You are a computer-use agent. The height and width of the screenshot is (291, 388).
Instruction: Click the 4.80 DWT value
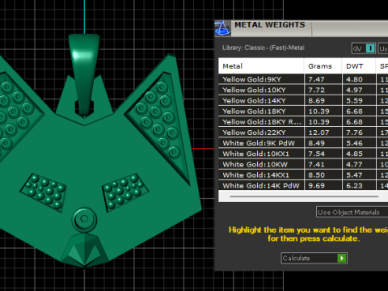click(354, 79)
